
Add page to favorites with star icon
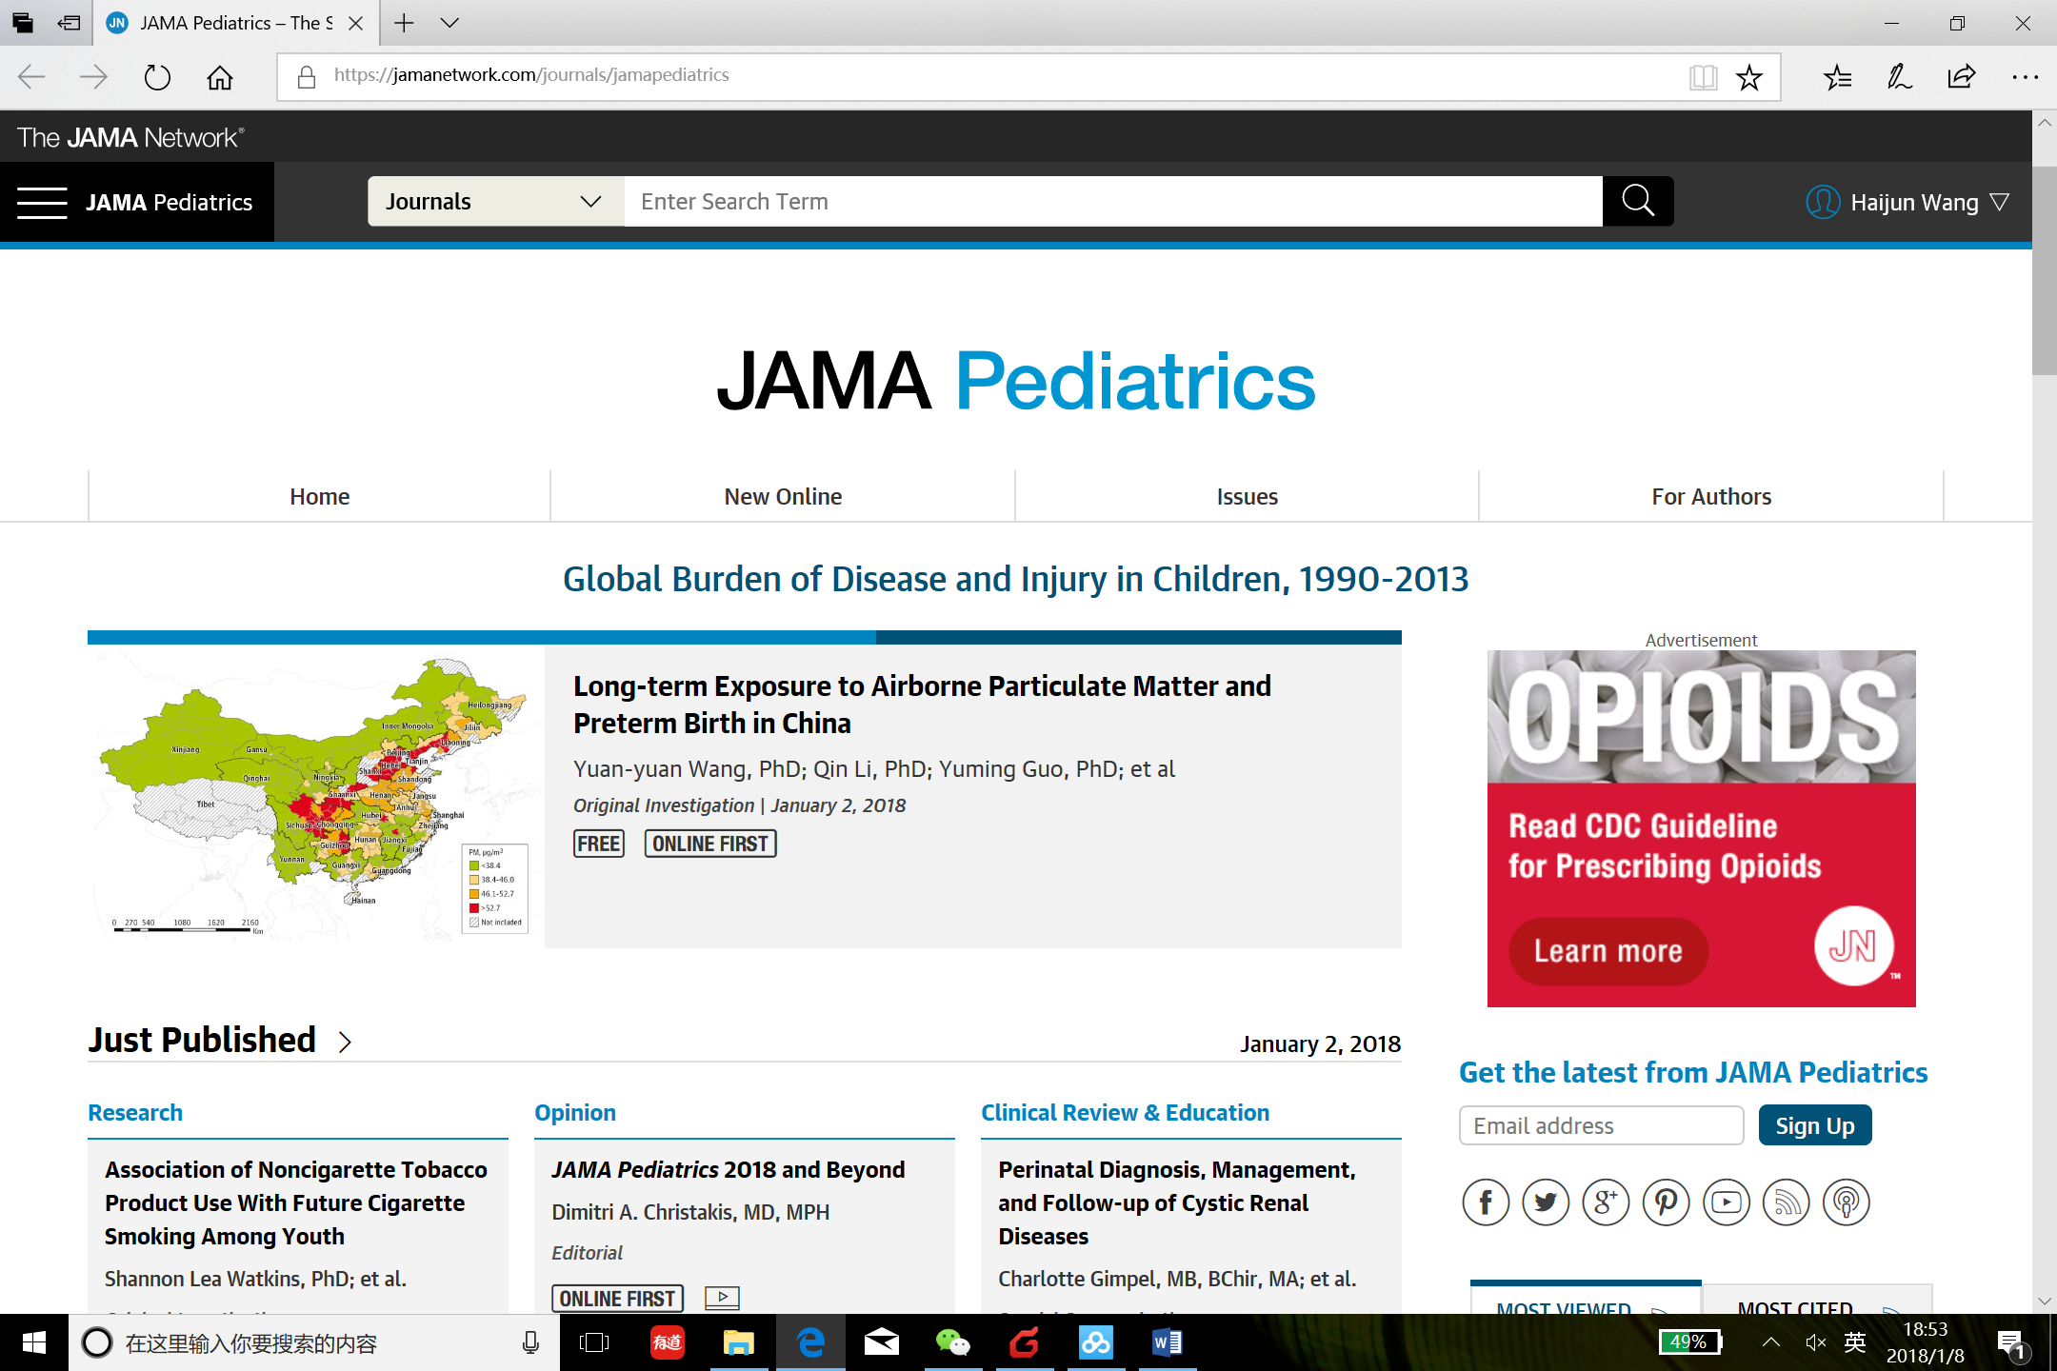[1748, 77]
